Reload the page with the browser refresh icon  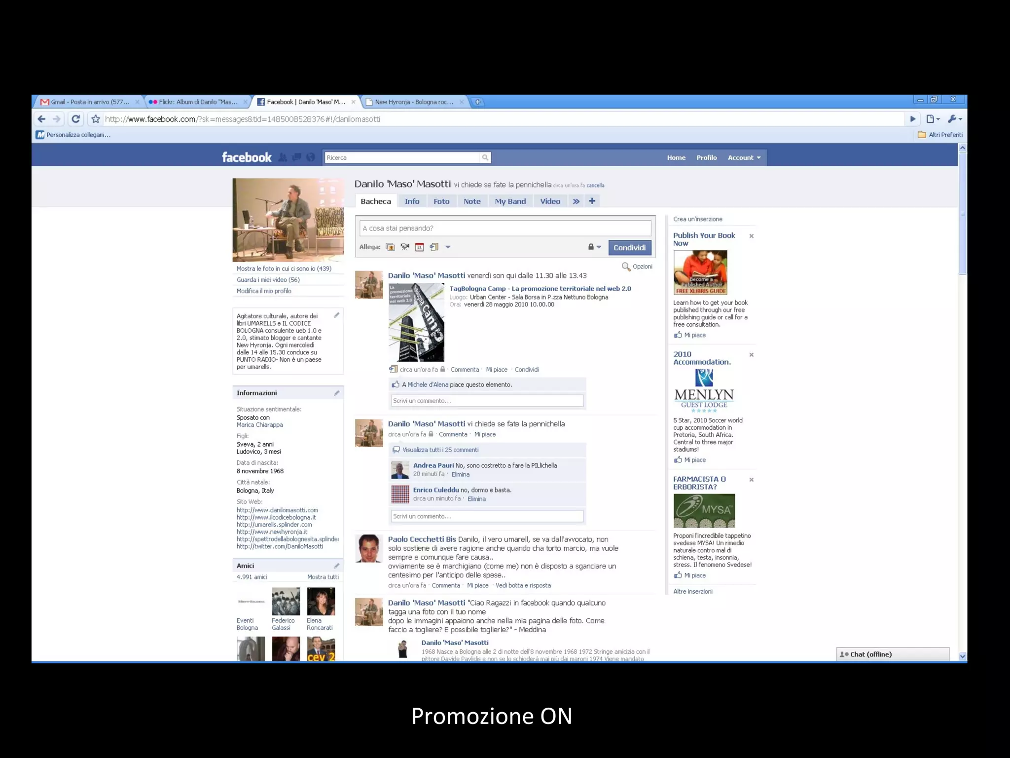(75, 119)
